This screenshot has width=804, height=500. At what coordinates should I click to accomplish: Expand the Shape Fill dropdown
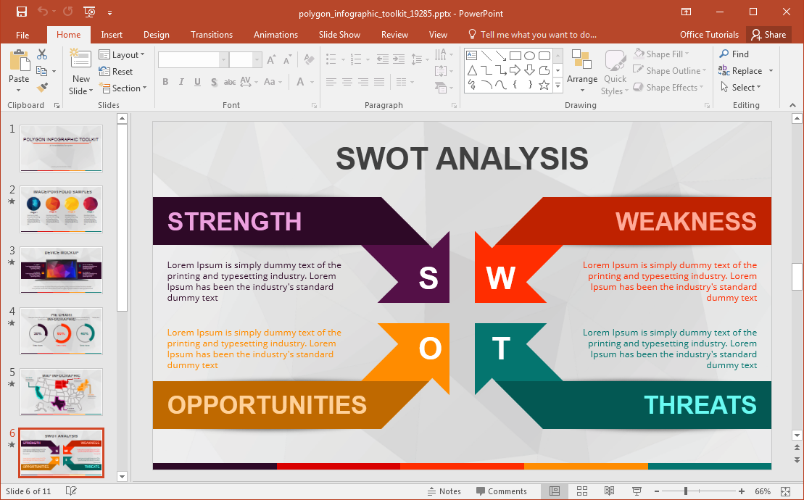[662, 54]
